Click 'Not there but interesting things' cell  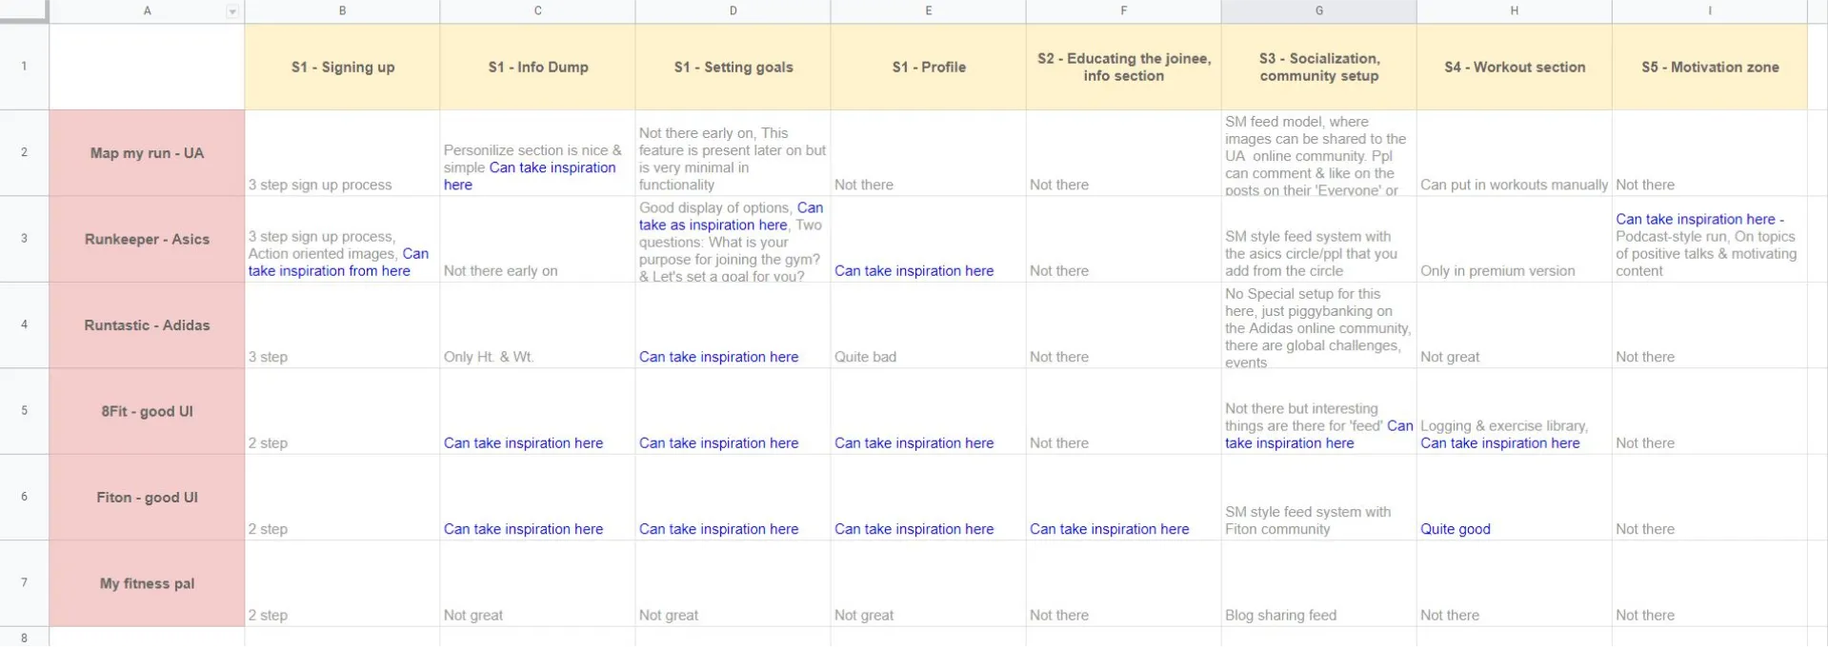(1318, 411)
